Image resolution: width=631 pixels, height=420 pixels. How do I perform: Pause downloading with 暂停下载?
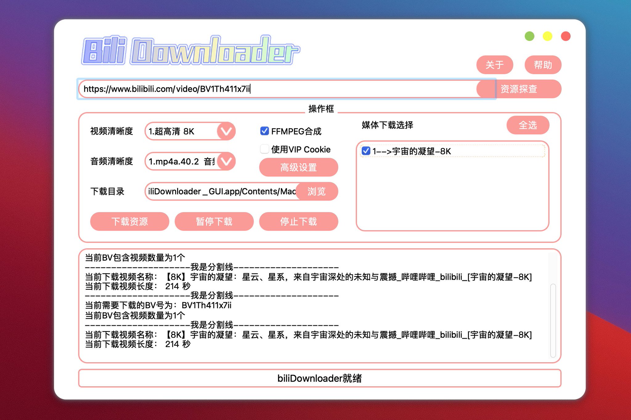pos(214,221)
